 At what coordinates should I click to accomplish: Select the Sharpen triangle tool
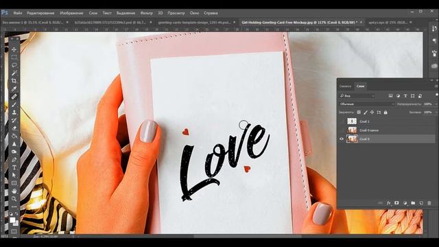14,144
